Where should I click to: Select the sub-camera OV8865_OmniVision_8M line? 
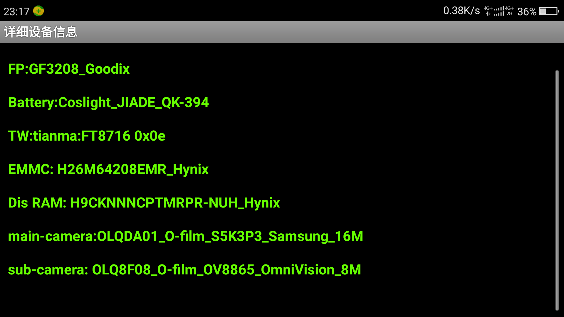(184, 270)
